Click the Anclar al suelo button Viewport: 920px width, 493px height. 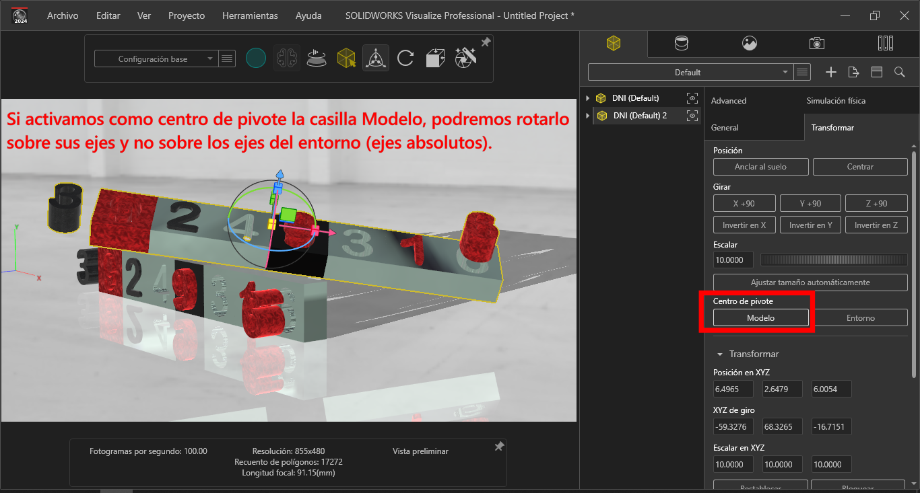click(x=760, y=167)
